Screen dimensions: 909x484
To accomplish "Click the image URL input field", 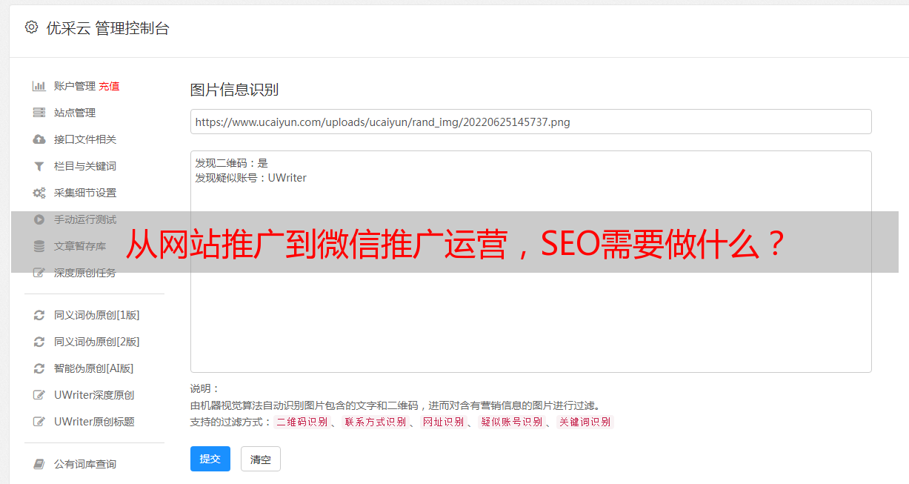I will click(530, 122).
